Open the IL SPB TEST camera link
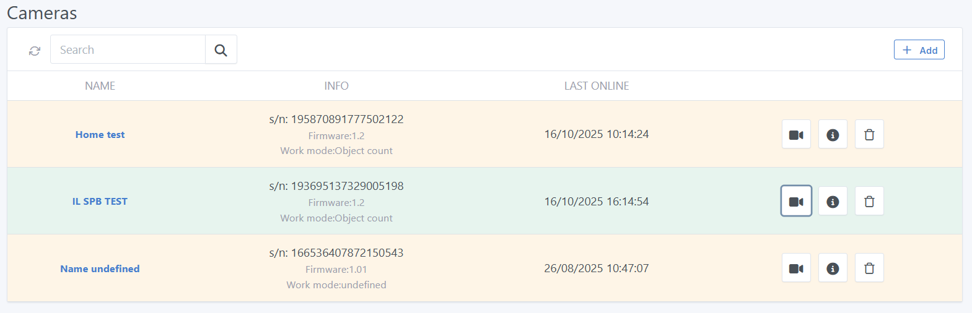Image resolution: width=972 pixels, height=313 pixels. click(x=100, y=202)
